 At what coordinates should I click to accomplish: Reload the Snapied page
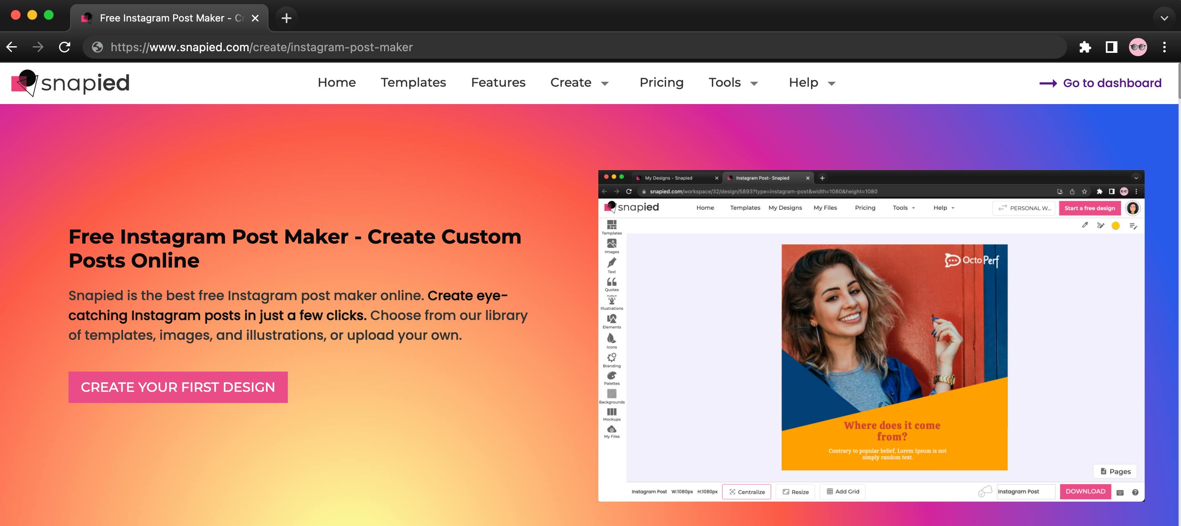(x=65, y=47)
